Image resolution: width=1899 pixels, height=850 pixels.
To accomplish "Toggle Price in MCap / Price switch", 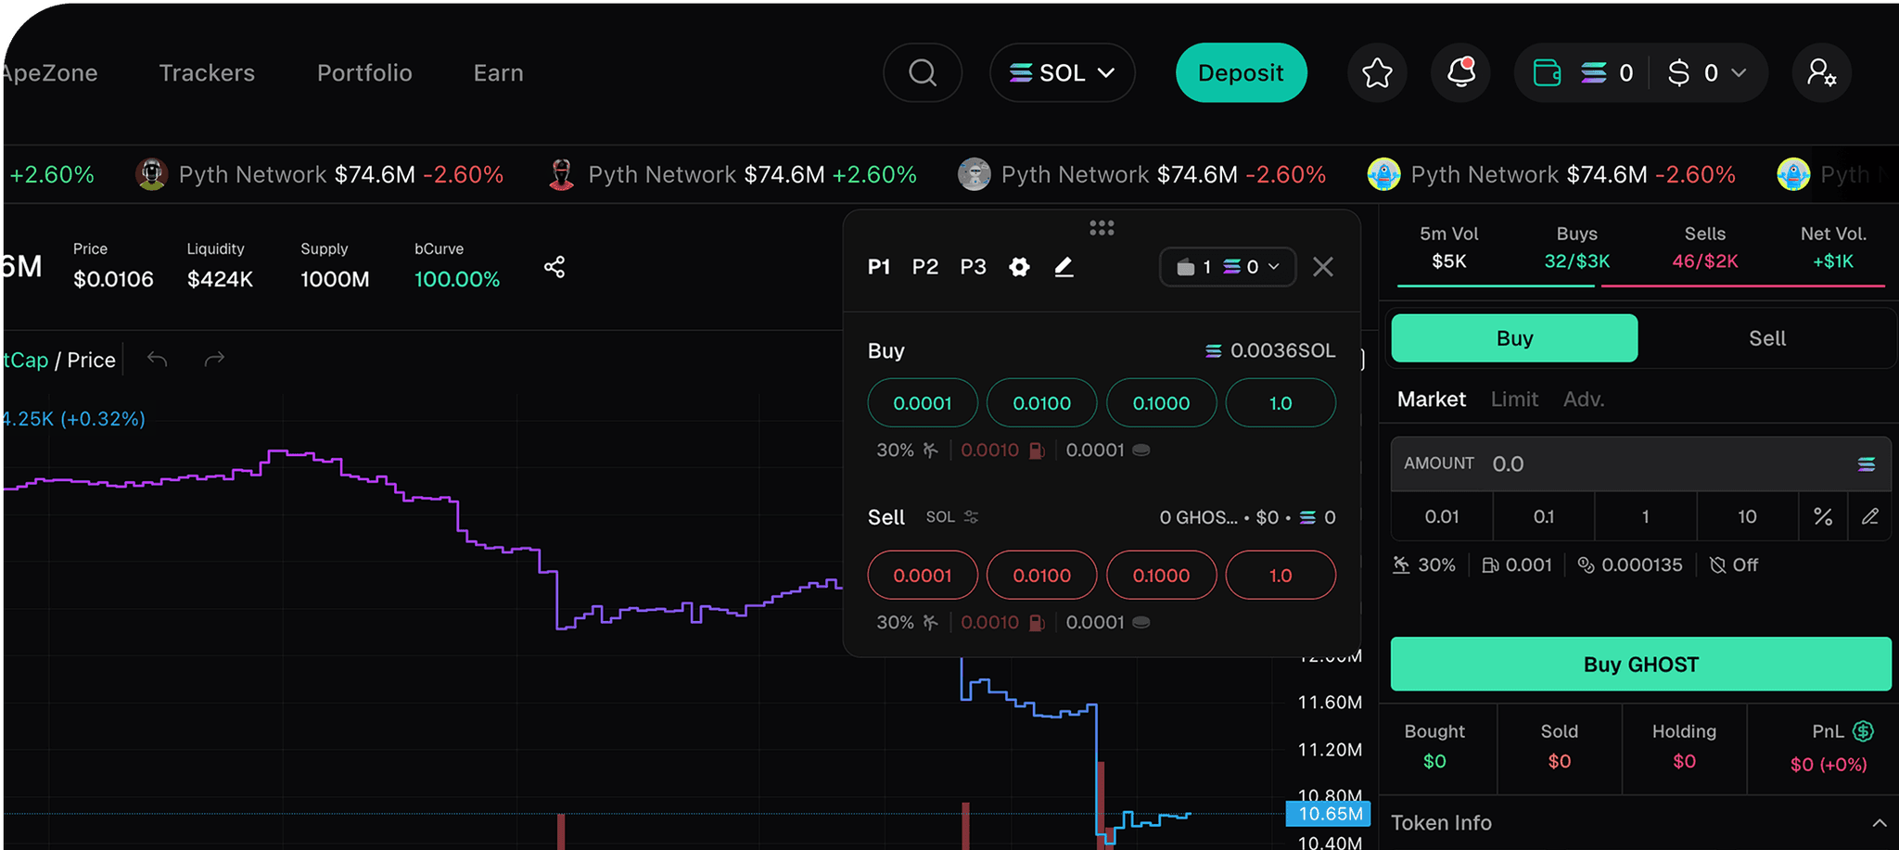I will tap(91, 360).
